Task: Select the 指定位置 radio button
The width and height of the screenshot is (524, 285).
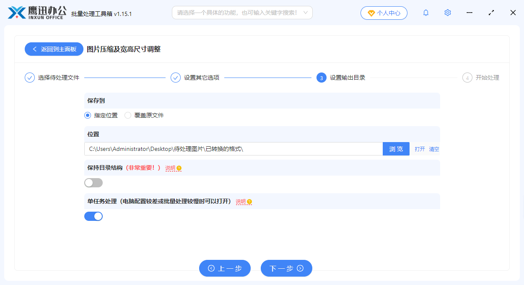Action: [x=88, y=115]
